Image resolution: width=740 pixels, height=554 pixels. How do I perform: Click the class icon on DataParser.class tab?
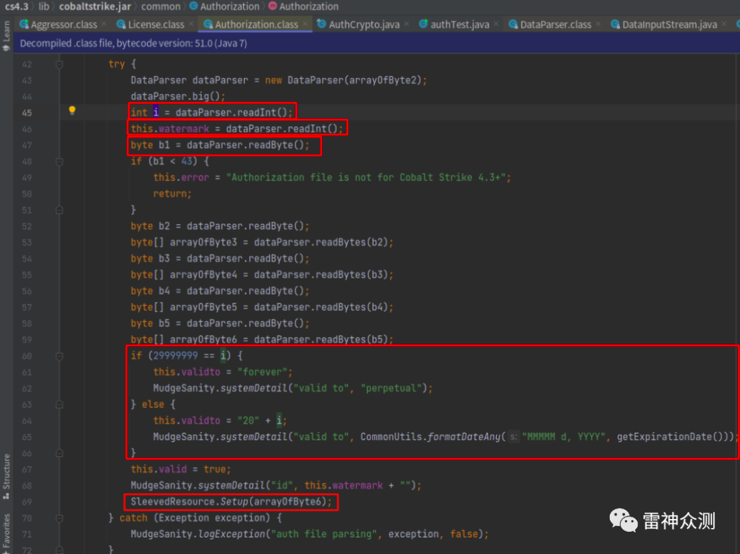[513, 24]
